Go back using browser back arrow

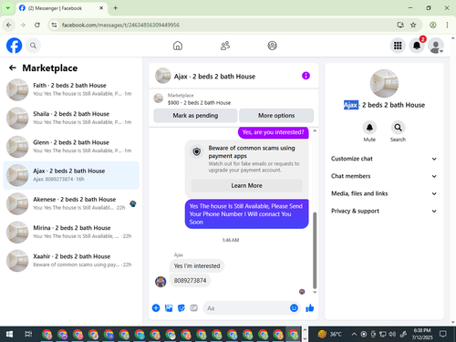point(9,25)
